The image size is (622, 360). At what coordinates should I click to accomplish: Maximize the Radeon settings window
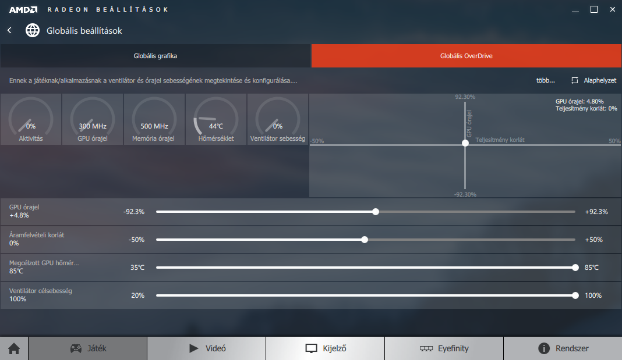tap(594, 9)
